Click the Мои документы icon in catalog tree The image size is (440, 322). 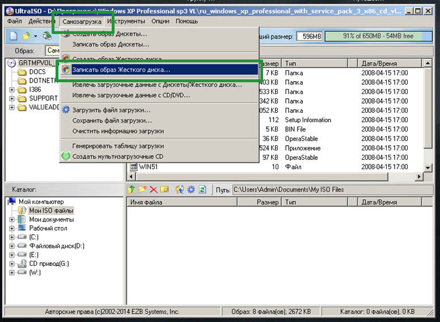pos(22,219)
